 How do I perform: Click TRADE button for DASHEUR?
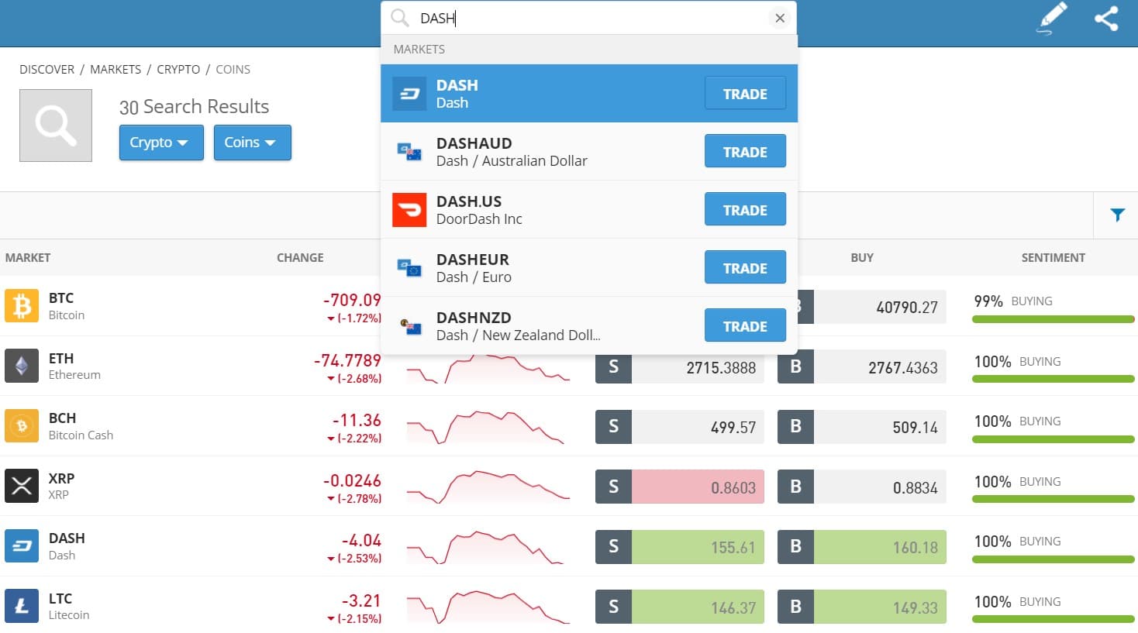coord(745,267)
